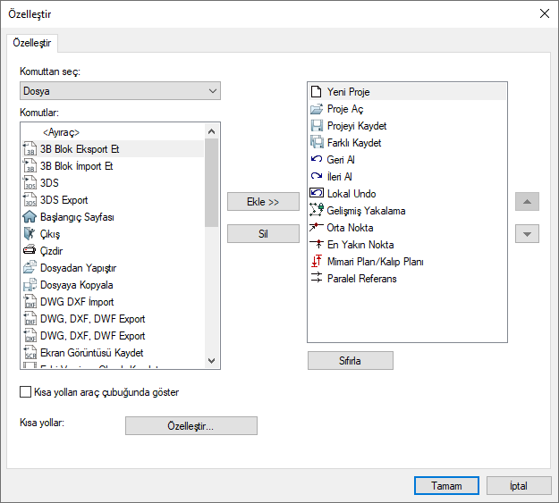This screenshot has height=503, width=559.
Task: Click the Projeyi Kaydet disk icon
Action: [316, 126]
